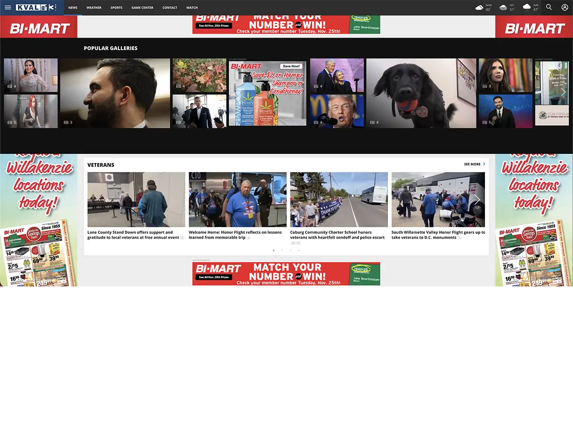Click the Veterans section heading
This screenshot has height=447, width=573.
pyautogui.click(x=101, y=165)
